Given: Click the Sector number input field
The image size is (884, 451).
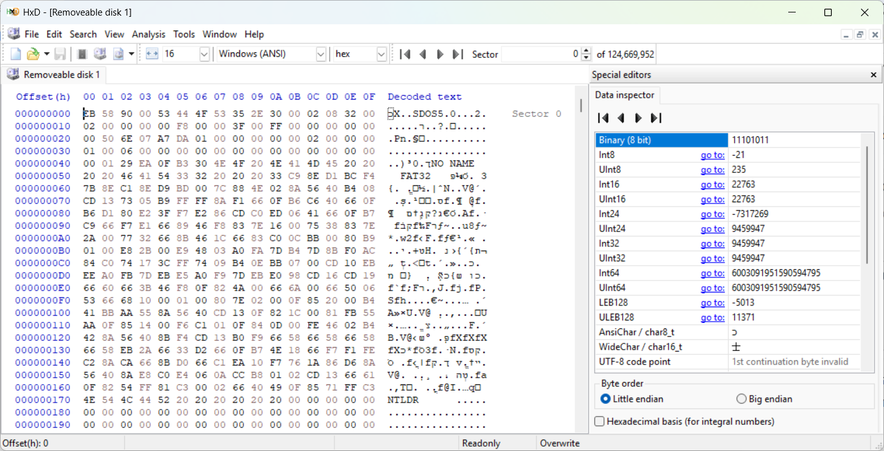Looking at the screenshot, I should tap(540, 54).
